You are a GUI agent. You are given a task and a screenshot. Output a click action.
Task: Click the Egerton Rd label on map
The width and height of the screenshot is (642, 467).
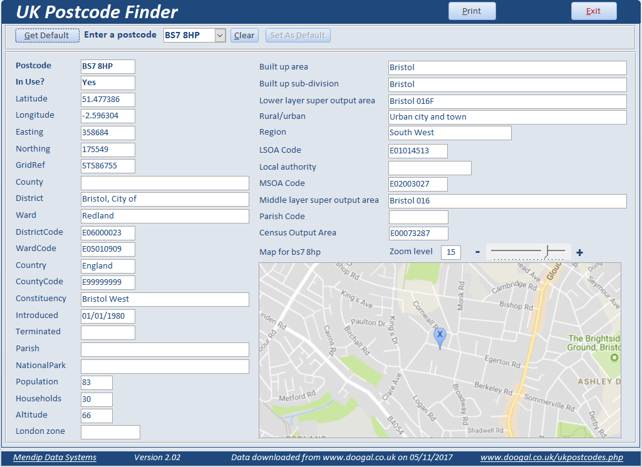coord(502,361)
